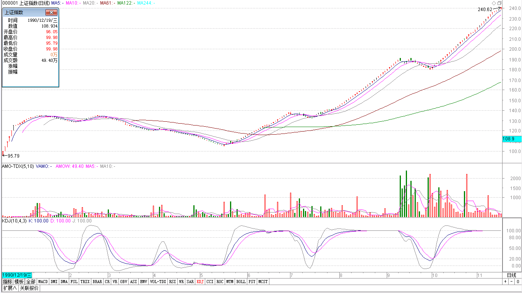
Task: Select the DMA indicator
Action: pos(64,282)
